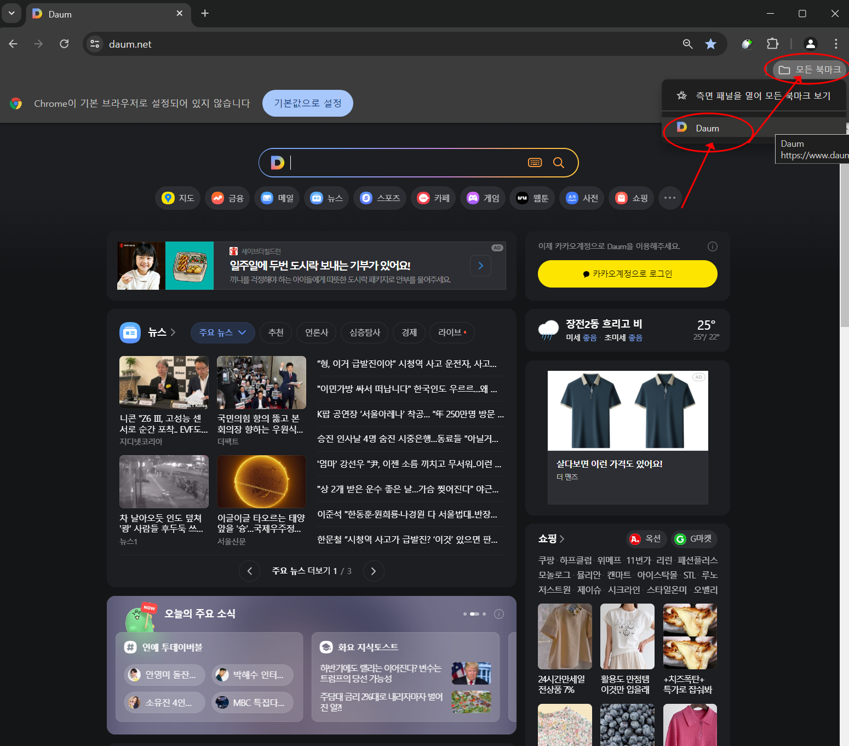Click info icon in 오늘의 주요 소식
Image resolution: width=849 pixels, height=746 pixels.
click(x=499, y=614)
